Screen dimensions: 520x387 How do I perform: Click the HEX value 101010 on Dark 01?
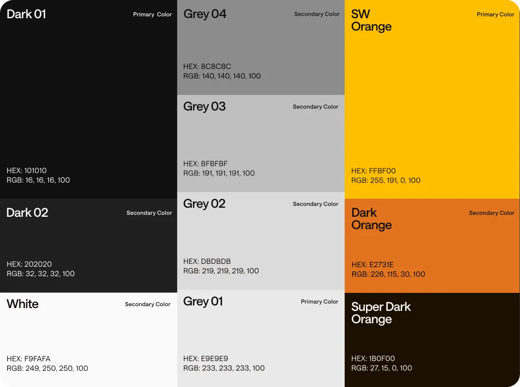click(26, 170)
